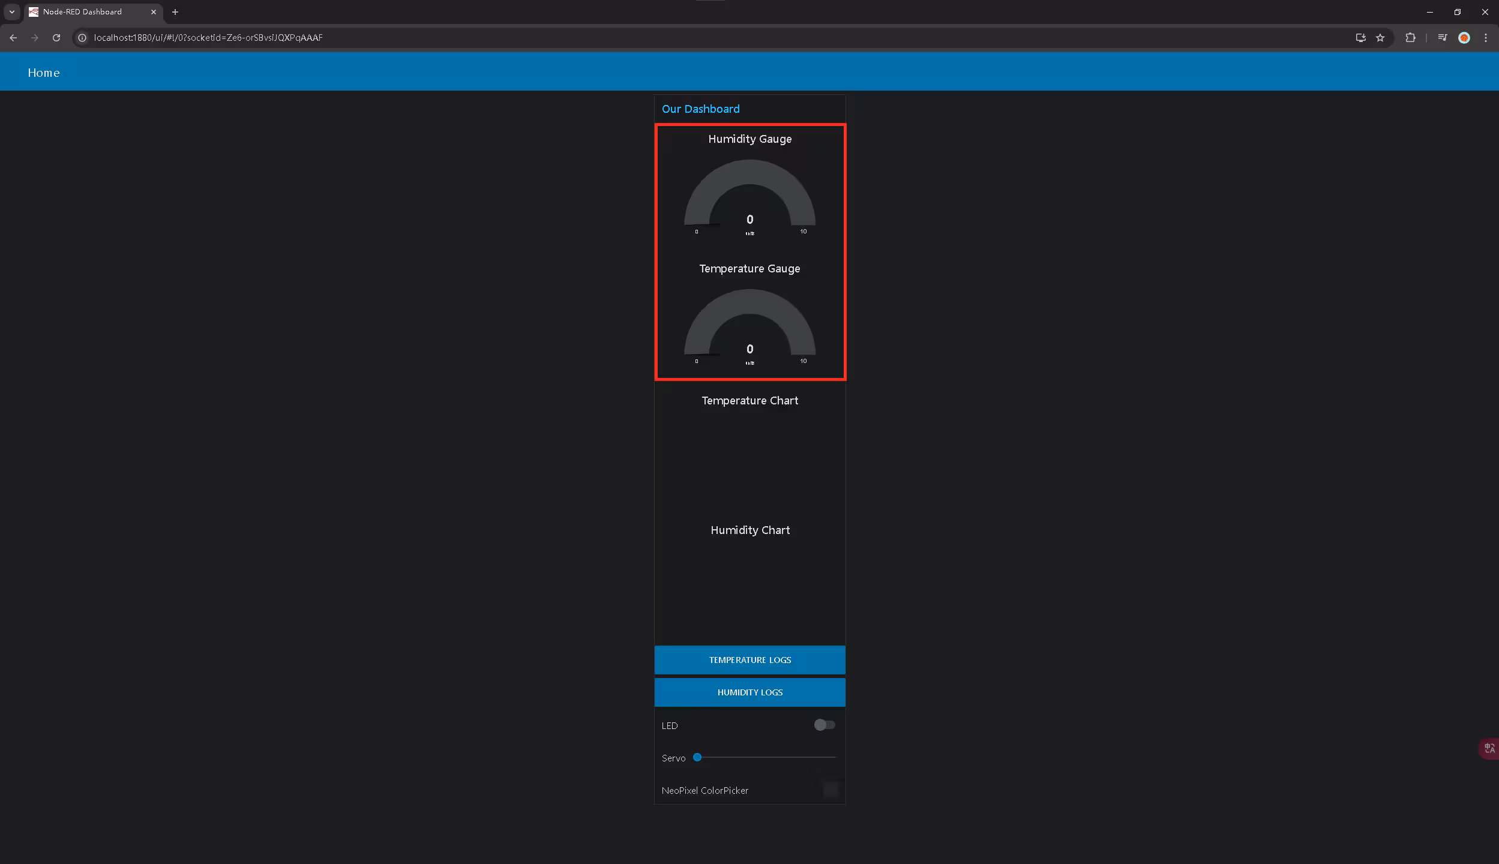Click the install app icon in address bar
Image resolution: width=1499 pixels, height=864 pixels.
(1360, 38)
